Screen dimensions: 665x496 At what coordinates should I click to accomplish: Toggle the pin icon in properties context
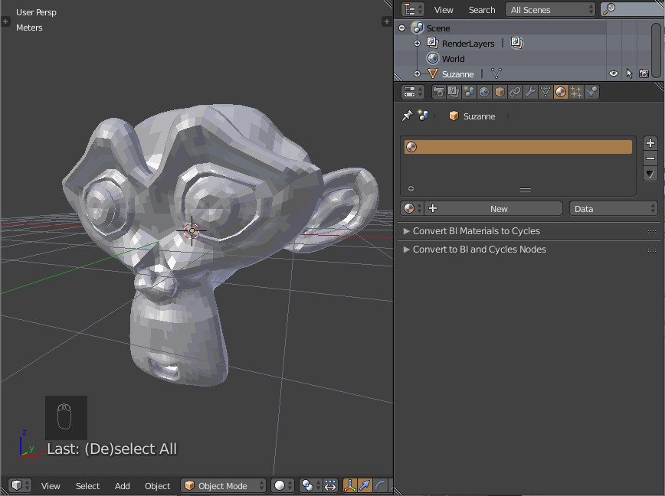(x=407, y=116)
